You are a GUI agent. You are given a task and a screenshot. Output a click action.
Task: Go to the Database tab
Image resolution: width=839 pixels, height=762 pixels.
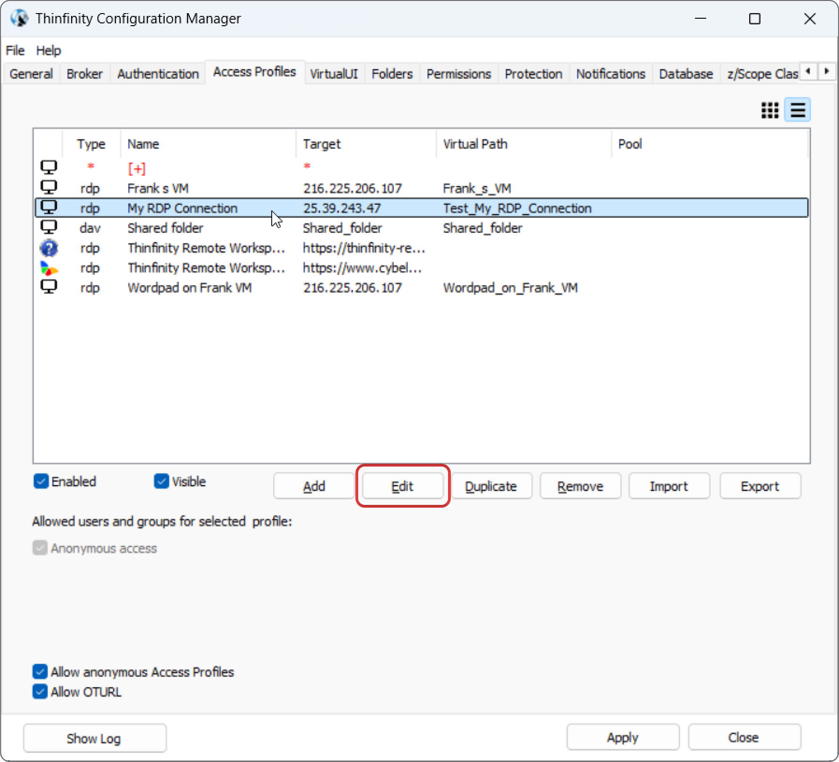click(686, 74)
